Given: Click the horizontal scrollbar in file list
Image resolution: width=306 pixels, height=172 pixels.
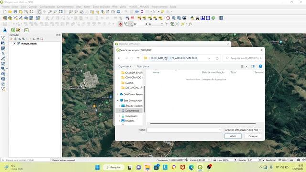Looking at the screenshot, I should pyautogui.click(x=203, y=123).
